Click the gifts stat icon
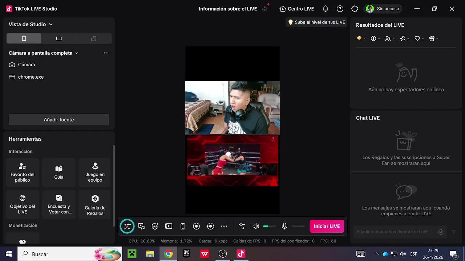Image resolution: width=465 pixels, height=261 pixels. [432, 38]
